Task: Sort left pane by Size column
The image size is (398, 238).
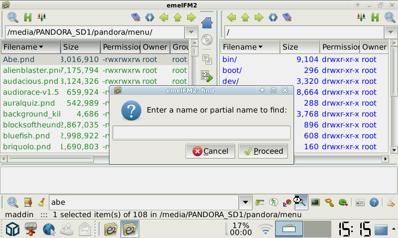Action: point(81,47)
